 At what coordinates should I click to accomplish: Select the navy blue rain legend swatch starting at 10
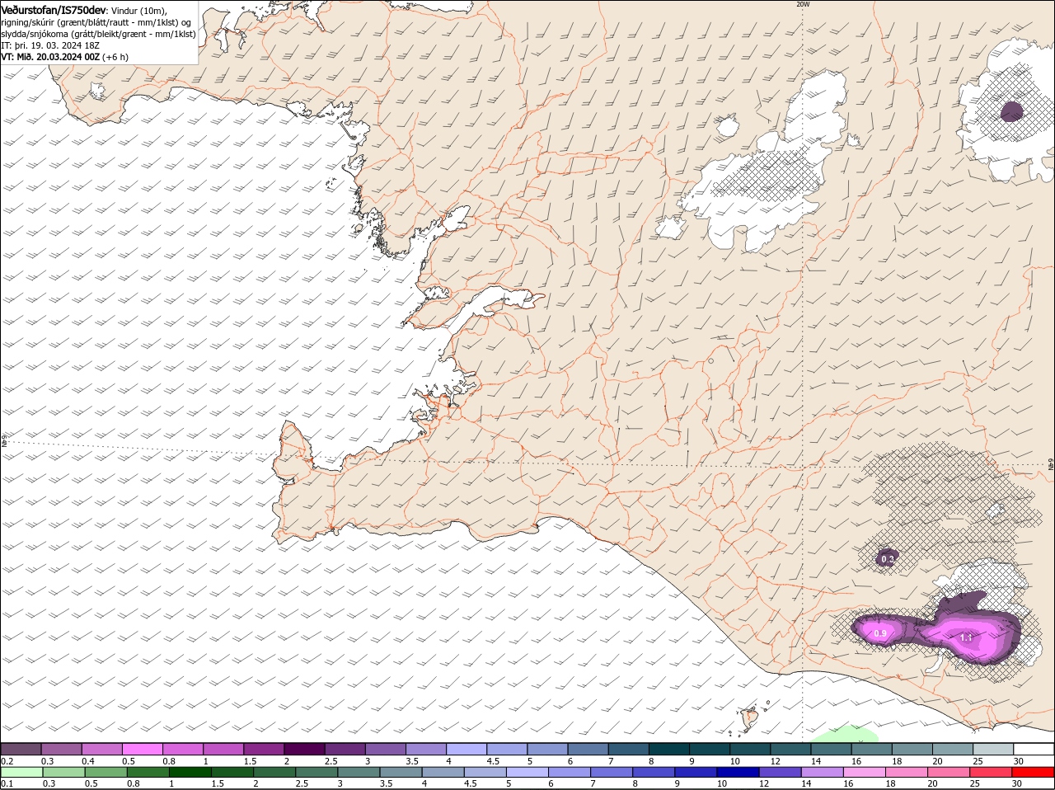tap(737, 772)
